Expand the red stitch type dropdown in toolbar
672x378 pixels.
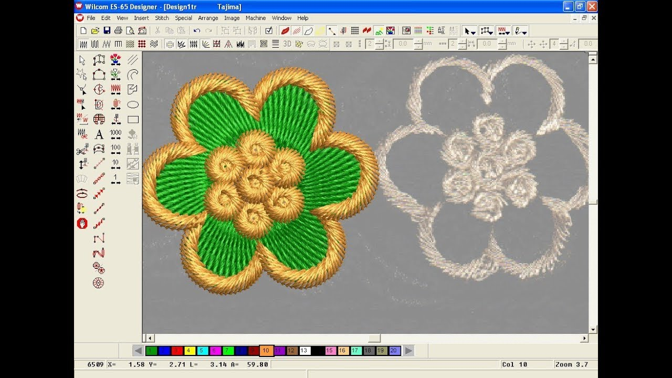tap(504, 31)
